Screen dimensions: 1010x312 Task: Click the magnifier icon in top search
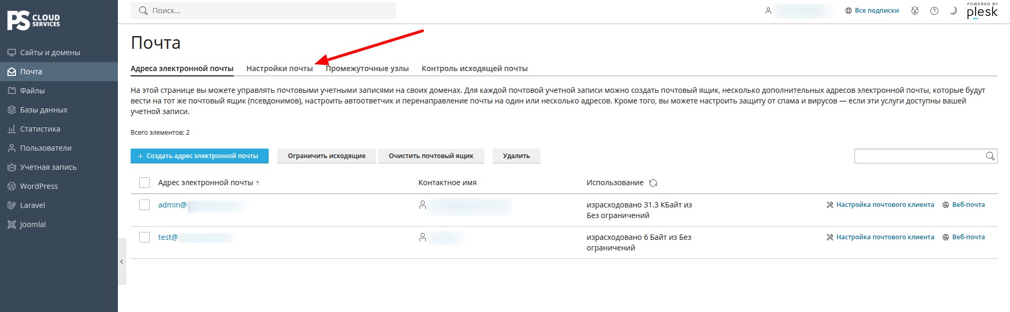point(143,11)
